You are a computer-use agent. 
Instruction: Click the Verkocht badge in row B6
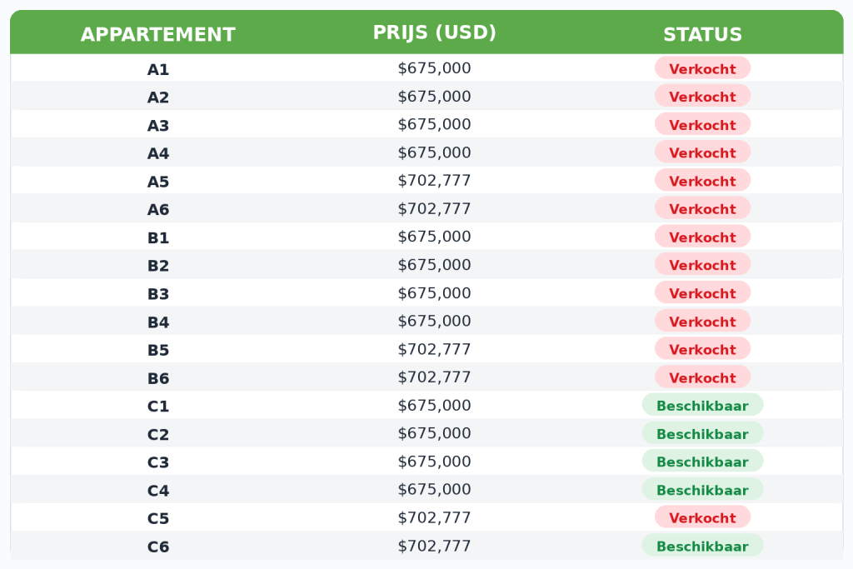coord(702,377)
